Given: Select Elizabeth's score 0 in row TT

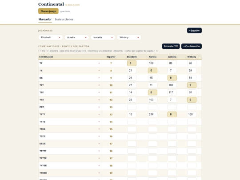Looking at the screenshot, I should click(x=132, y=63).
